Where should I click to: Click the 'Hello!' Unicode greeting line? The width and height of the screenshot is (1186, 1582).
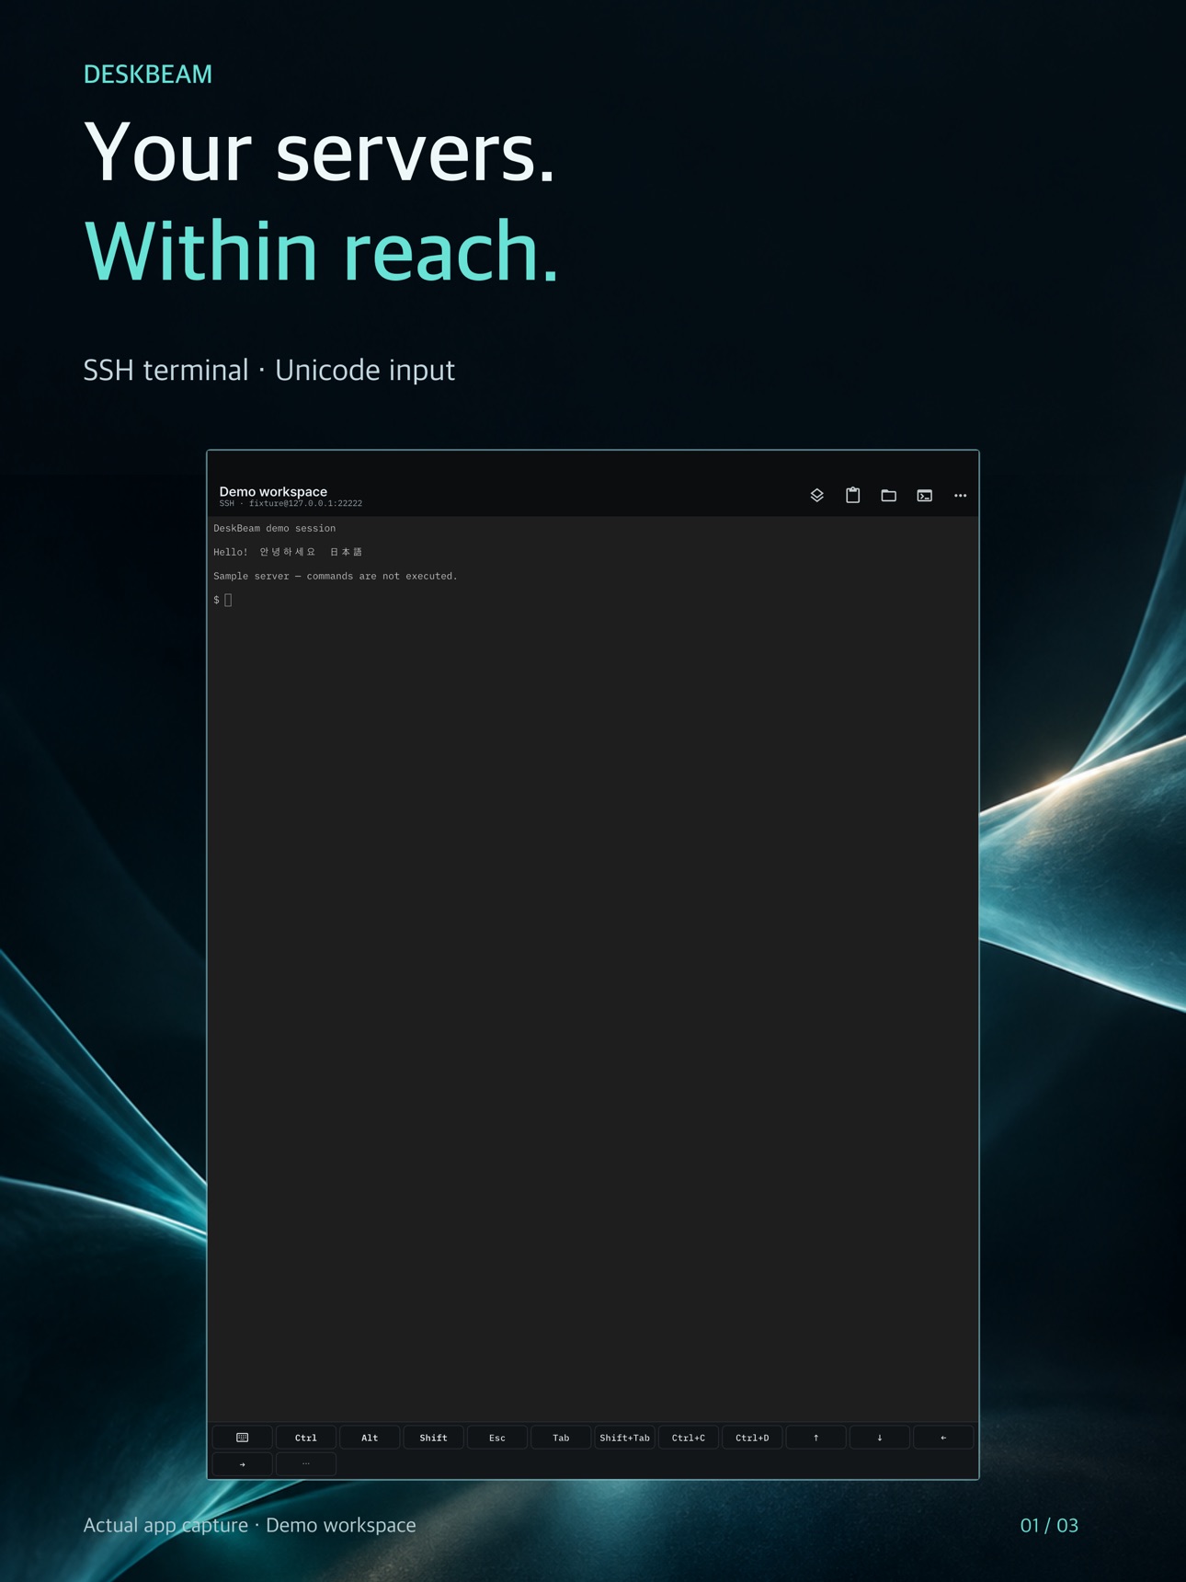click(x=288, y=552)
